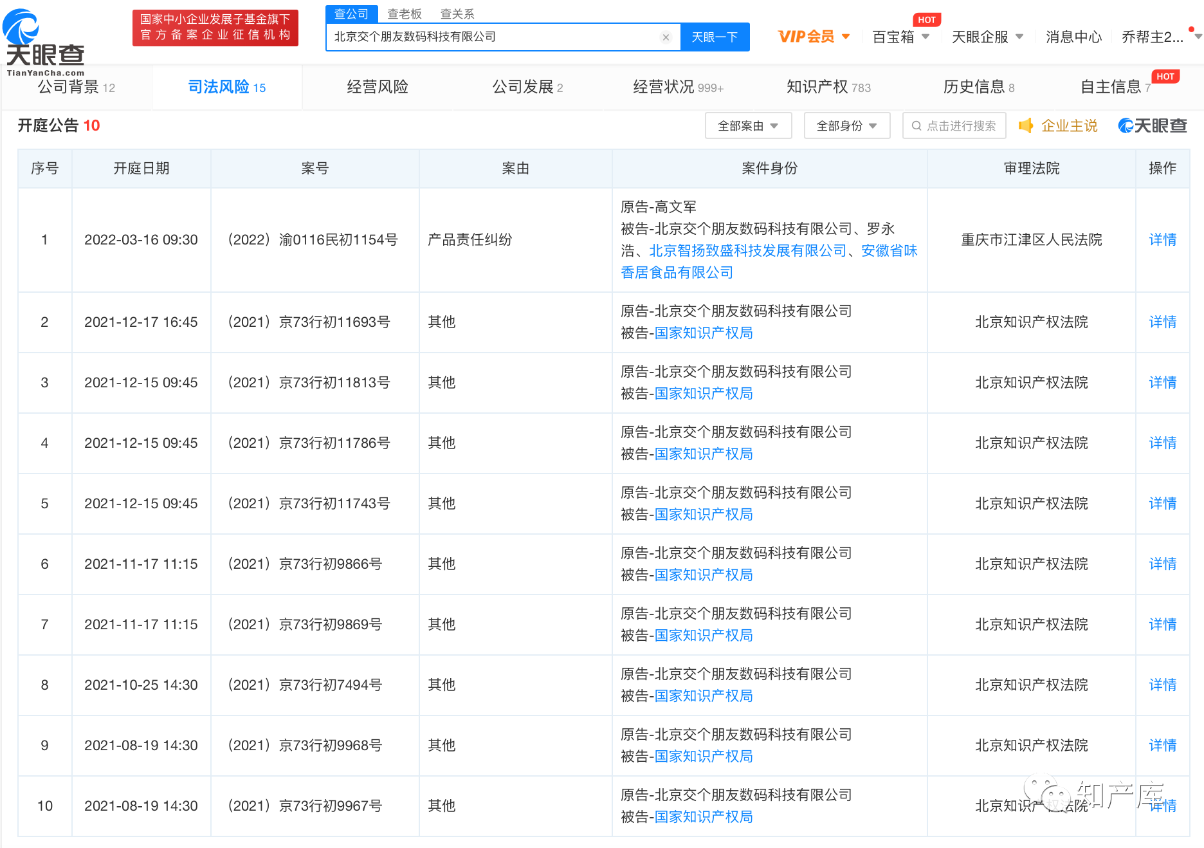Click the HOT badge above 百宝箱
The image size is (1204, 848).
[926, 20]
